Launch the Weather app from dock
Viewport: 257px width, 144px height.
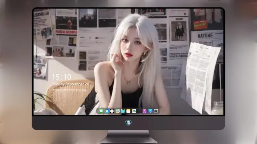tap(107, 111)
